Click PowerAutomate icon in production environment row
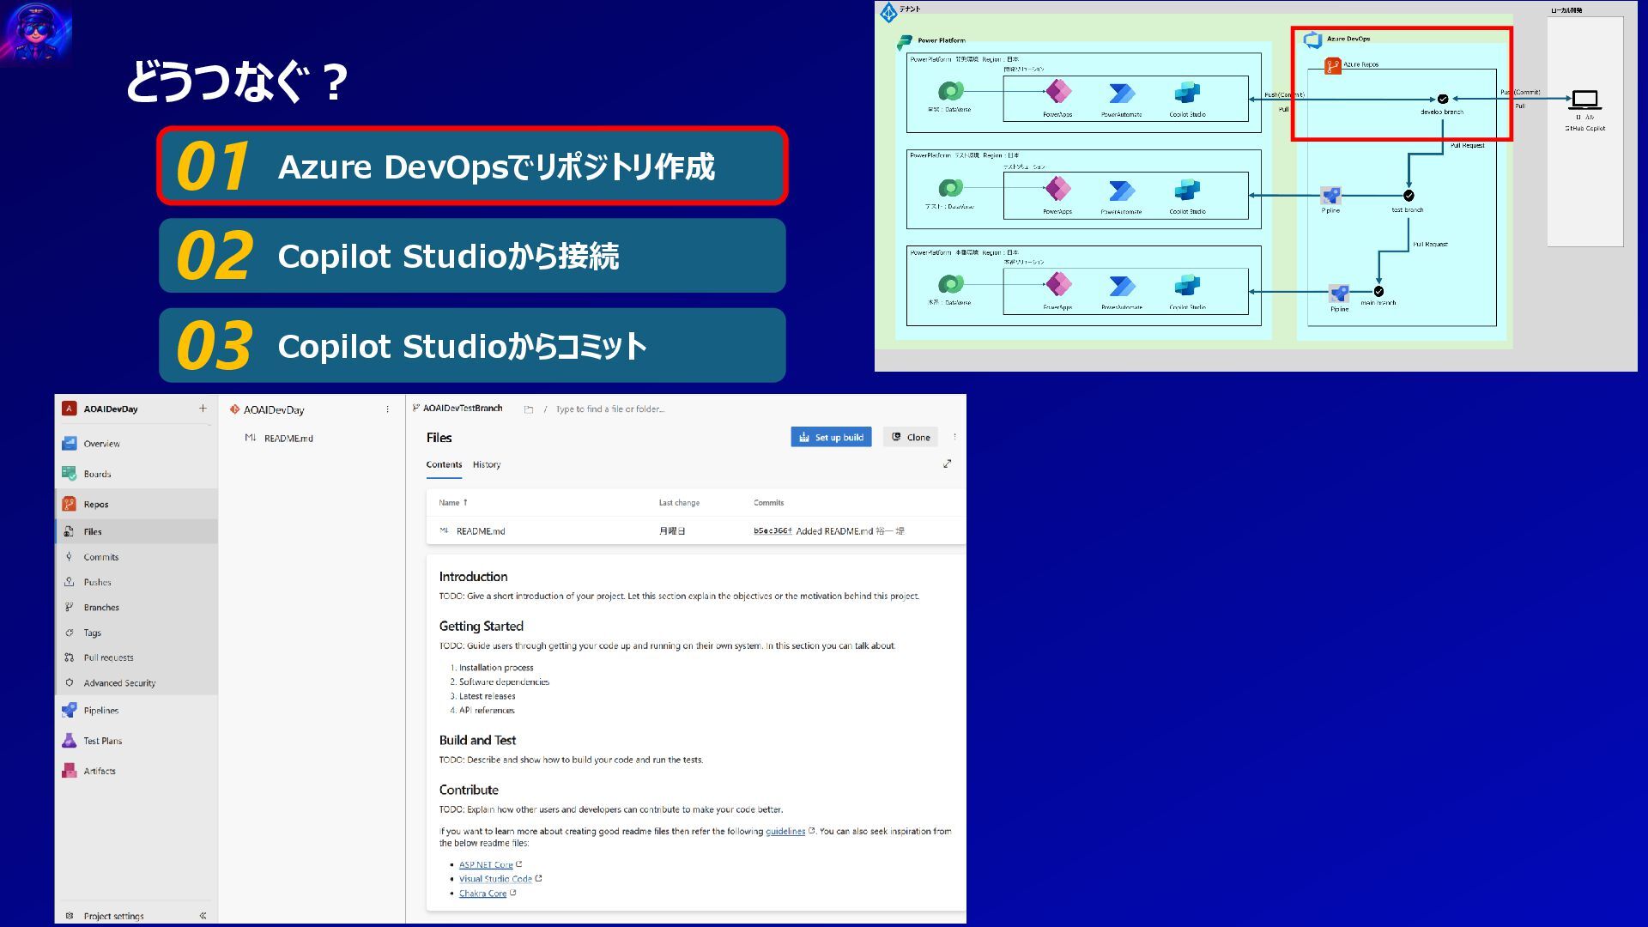The image size is (1648, 927). click(1122, 286)
